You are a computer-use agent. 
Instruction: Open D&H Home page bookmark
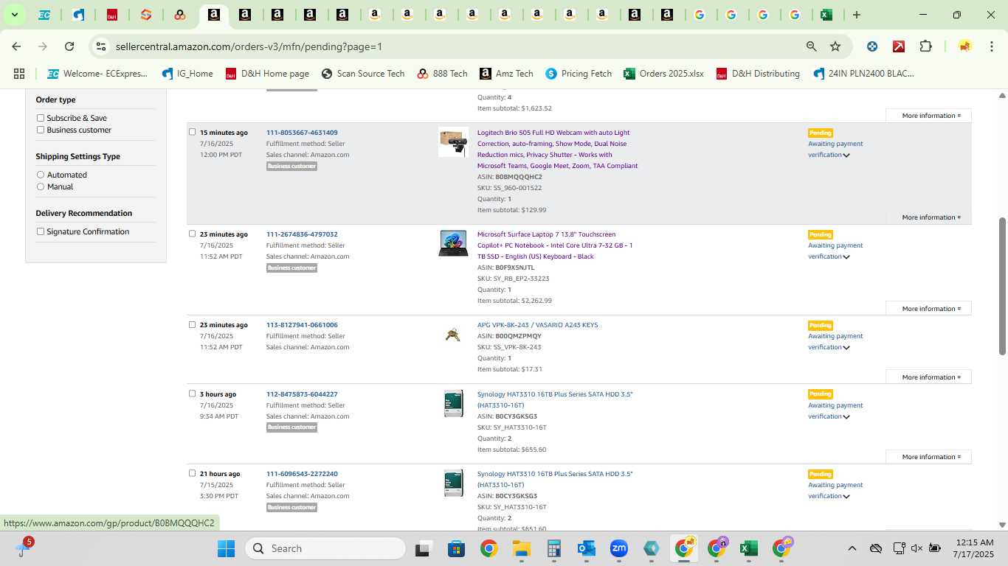tap(267, 74)
